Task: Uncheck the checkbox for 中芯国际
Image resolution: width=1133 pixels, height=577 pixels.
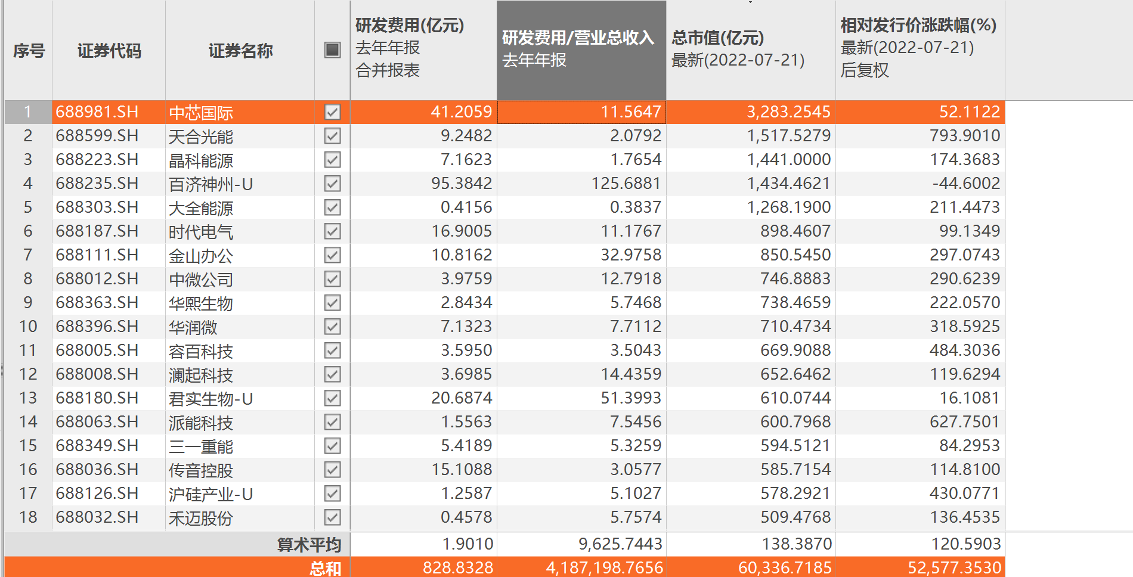Action: tap(332, 112)
